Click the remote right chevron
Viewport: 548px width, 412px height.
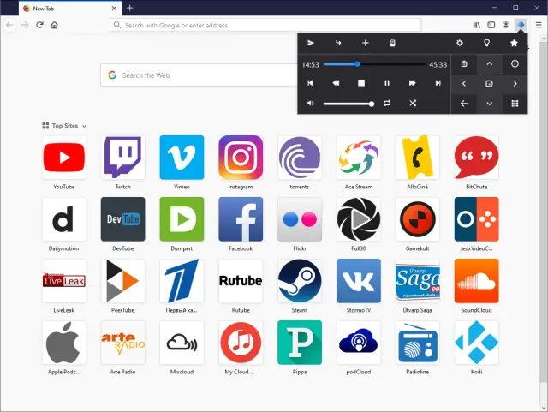click(515, 84)
